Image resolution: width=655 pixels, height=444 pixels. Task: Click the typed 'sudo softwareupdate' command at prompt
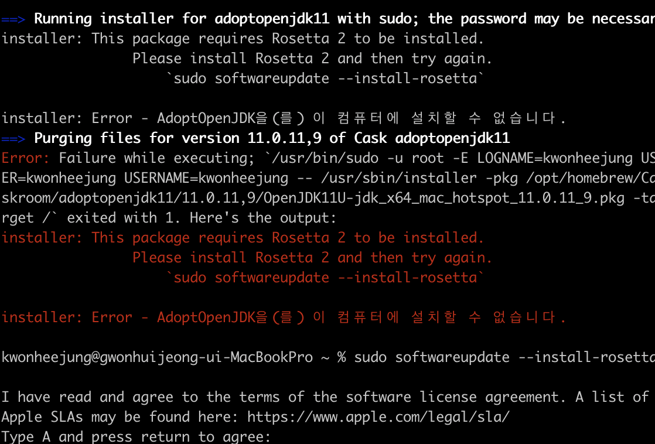(x=504, y=357)
